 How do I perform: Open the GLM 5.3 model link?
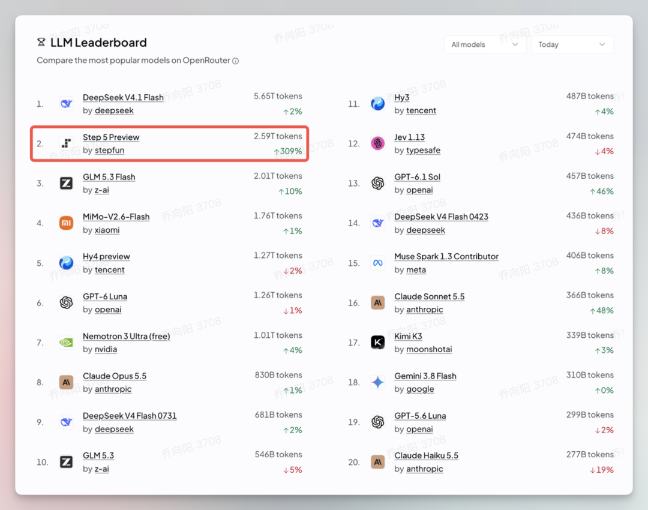point(98,455)
